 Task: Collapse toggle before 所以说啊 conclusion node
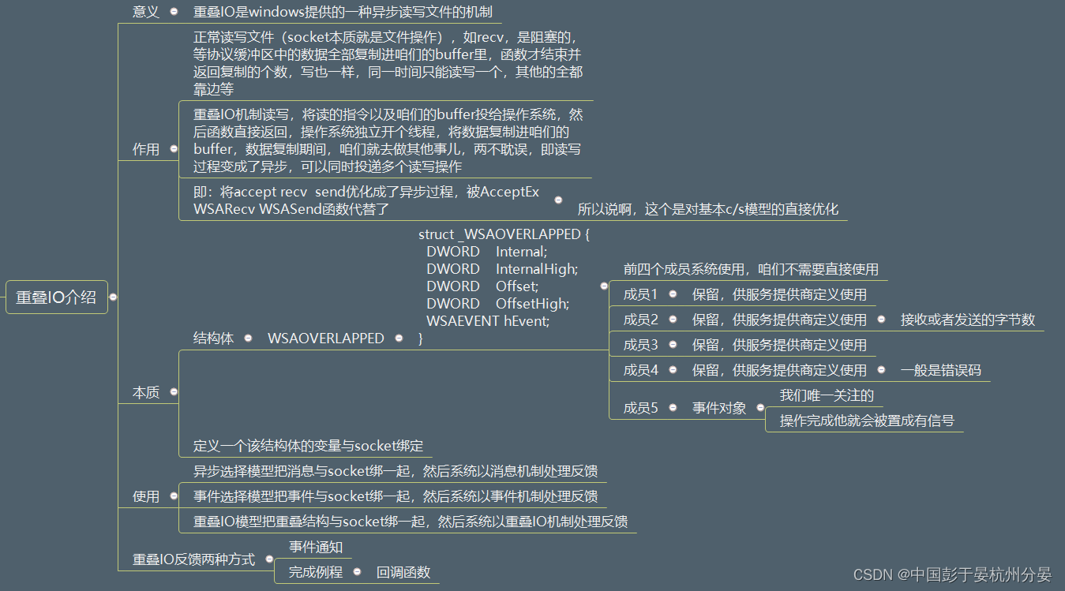559,200
